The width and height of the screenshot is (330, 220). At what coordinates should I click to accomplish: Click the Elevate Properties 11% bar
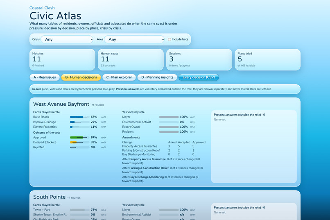80,127
